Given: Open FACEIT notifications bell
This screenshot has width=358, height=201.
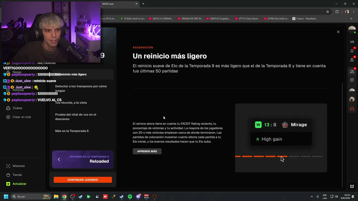Looking at the screenshot, I should click(x=352, y=51).
